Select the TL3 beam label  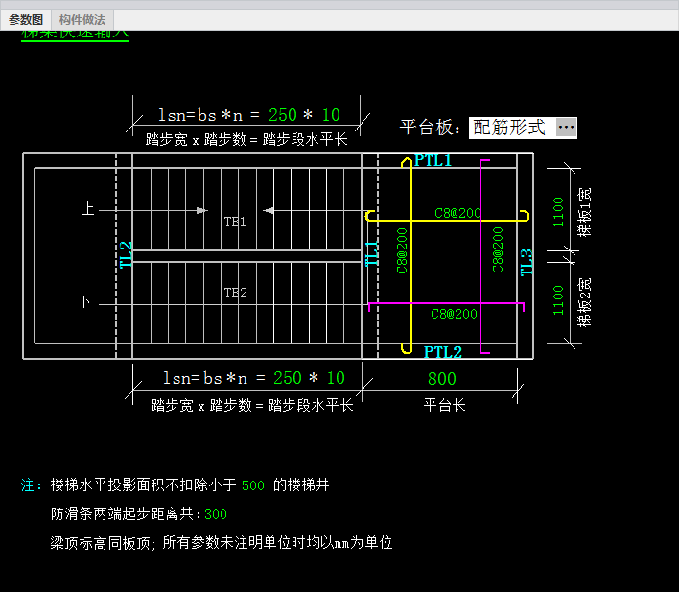tap(527, 263)
